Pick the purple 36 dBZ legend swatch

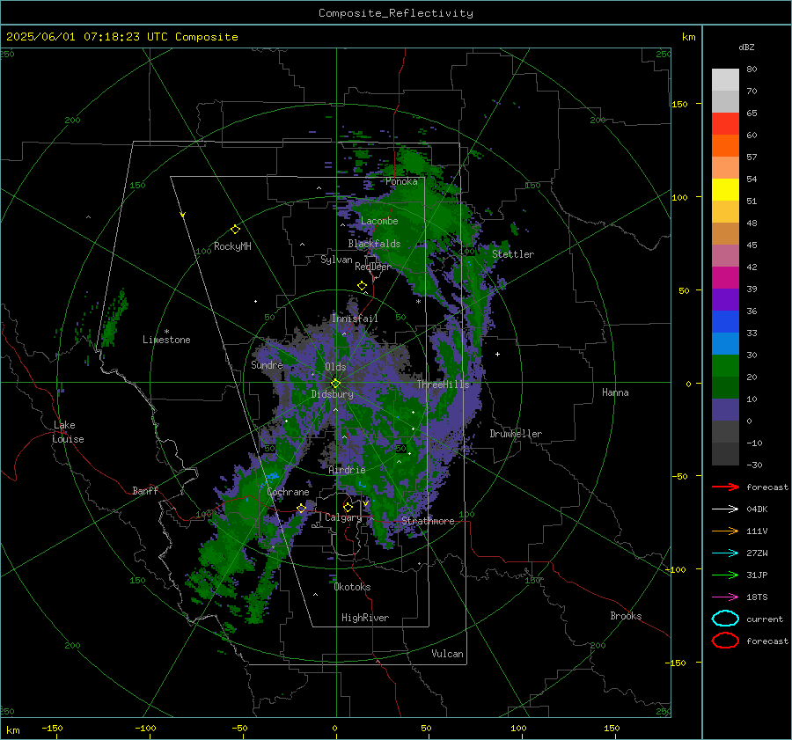pyautogui.click(x=725, y=300)
